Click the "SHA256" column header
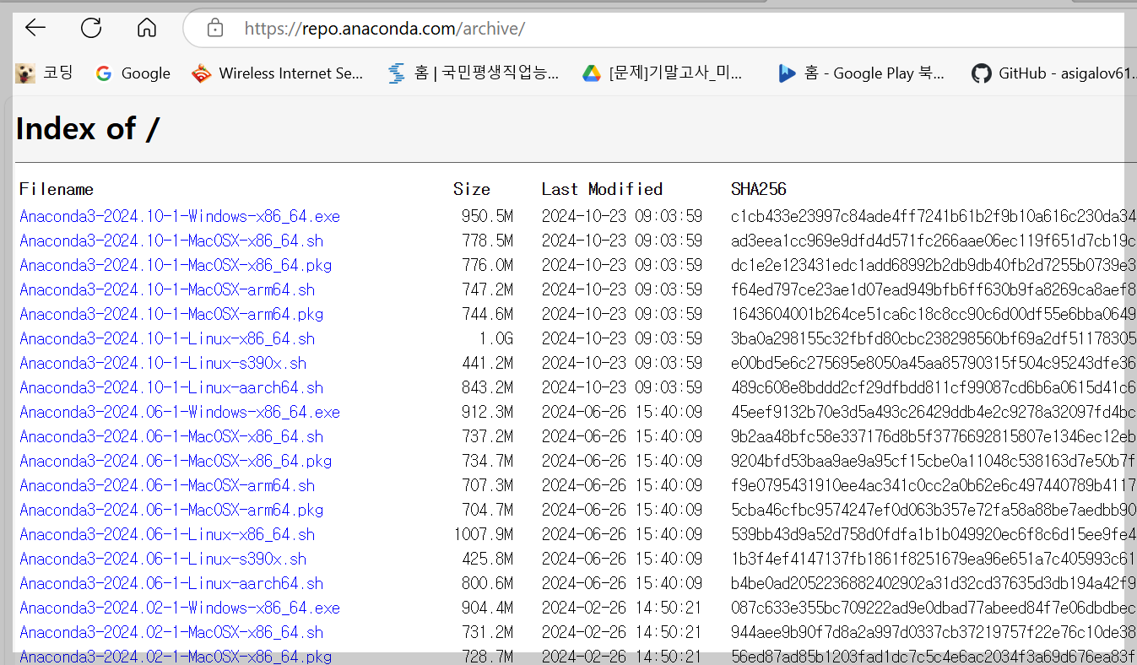The height and width of the screenshot is (665, 1137). 759,189
